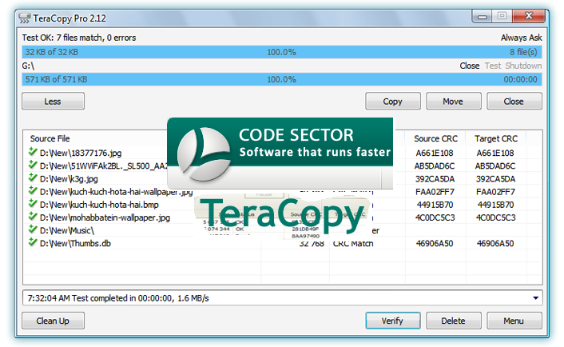
Task: Click the Delete button
Action: [x=453, y=321]
